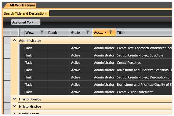Open the State column filter funnel
Image resolution: width=174 pixels, height=116 pixels.
pos(88,32)
